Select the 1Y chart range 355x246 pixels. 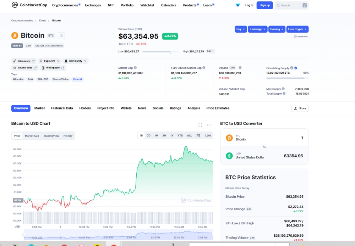[172, 135]
